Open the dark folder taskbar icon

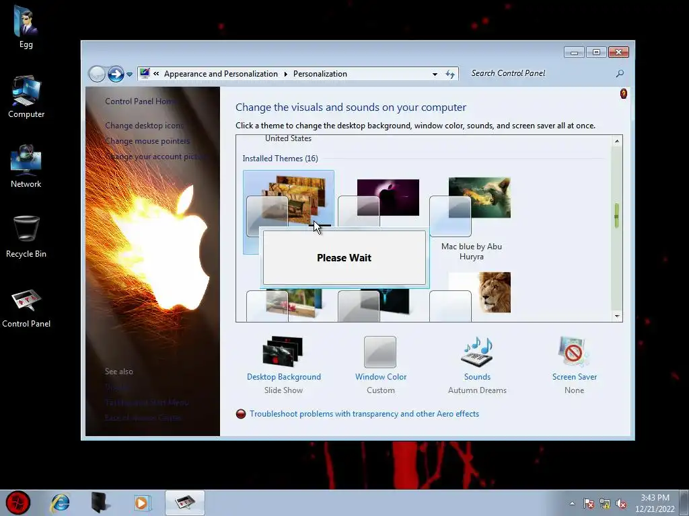[x=101, y=503]
